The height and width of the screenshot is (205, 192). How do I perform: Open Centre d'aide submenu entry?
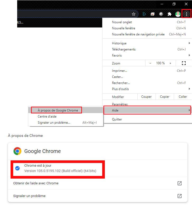[x=66, y=117]
